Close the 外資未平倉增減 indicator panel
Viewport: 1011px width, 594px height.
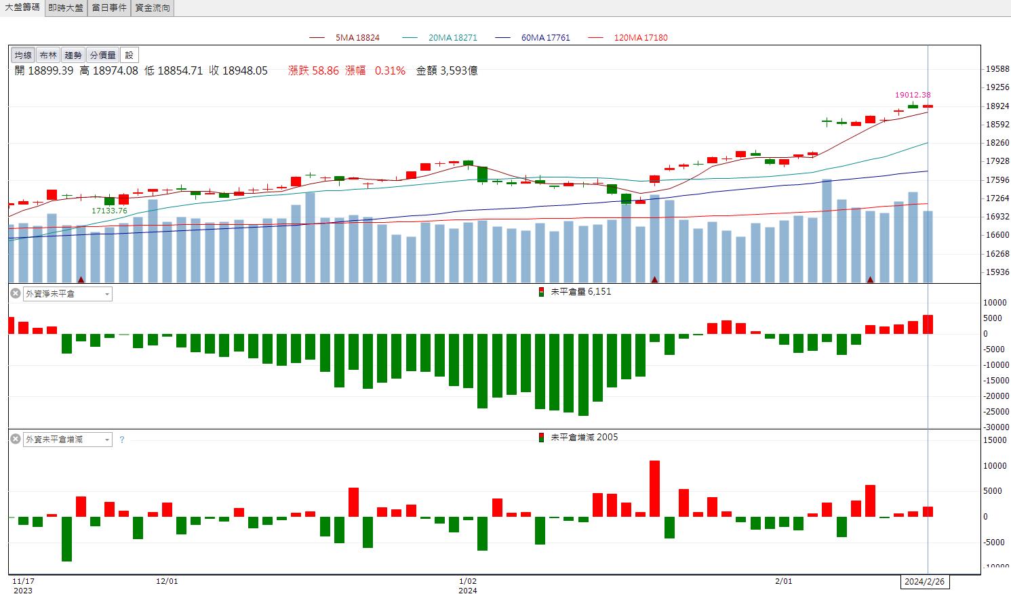click(15, 439)
